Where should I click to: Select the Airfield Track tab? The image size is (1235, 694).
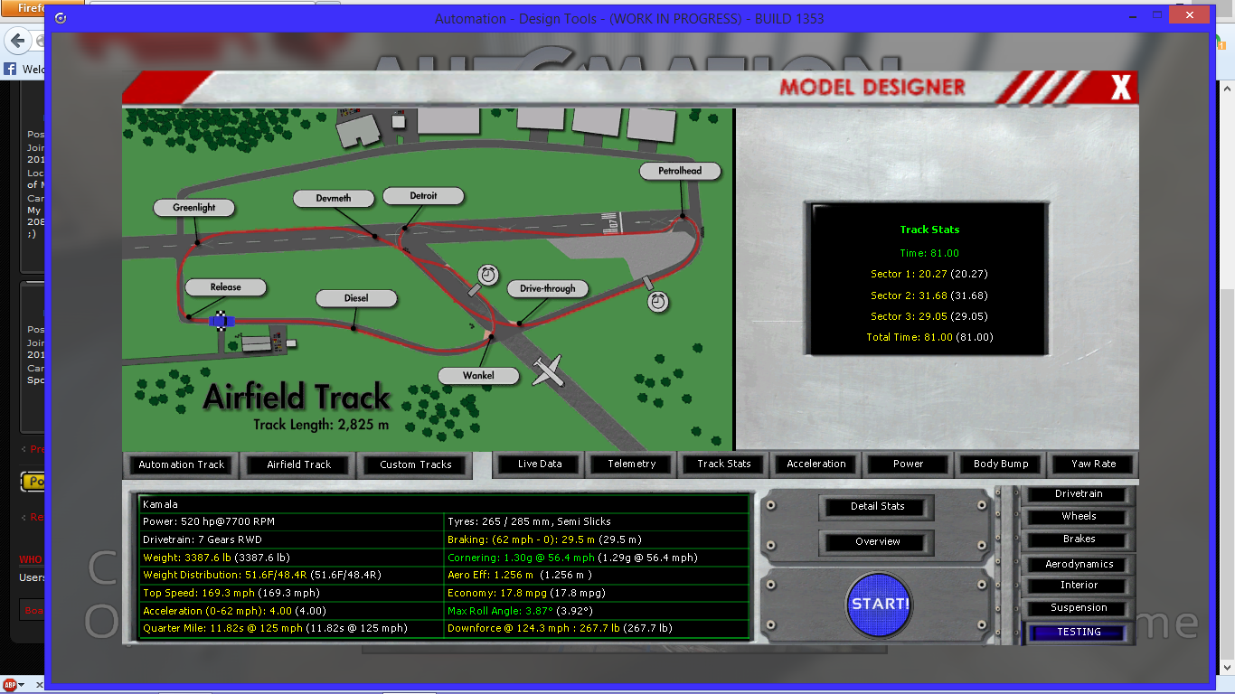pyautogui.click(x=299, y=464)
